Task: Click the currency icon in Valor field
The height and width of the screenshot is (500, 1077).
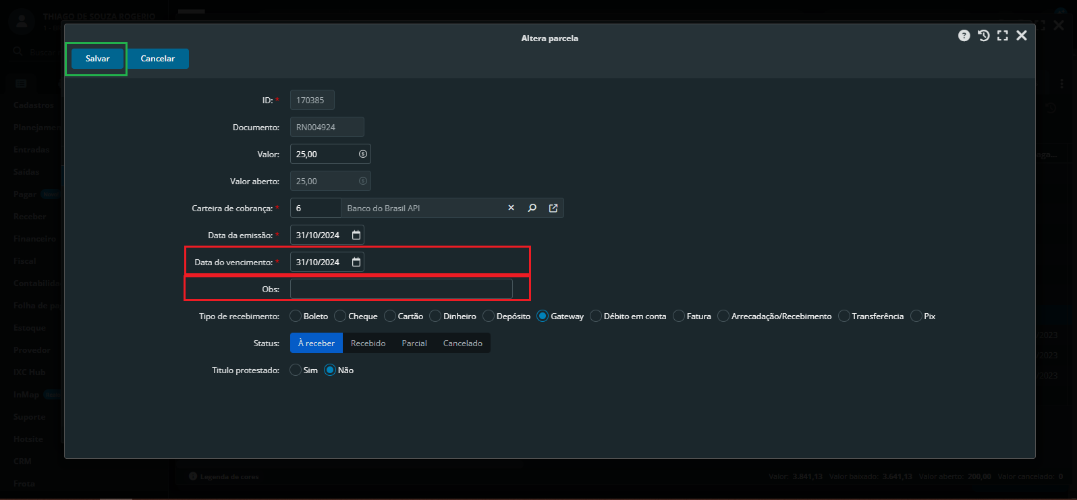Action: pyautogui.click(x=363, y=154)
